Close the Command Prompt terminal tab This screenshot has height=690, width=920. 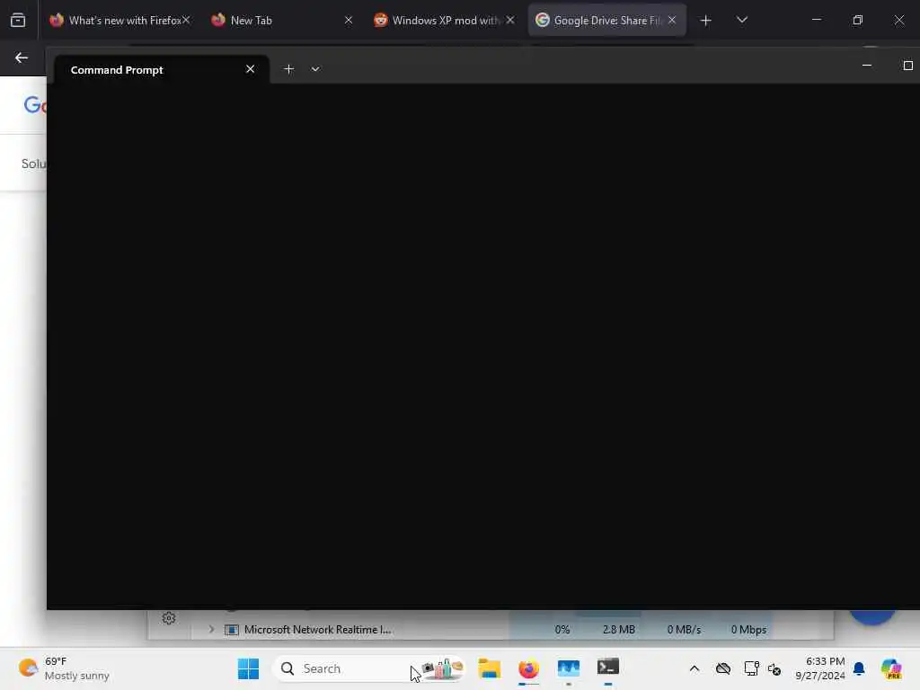(x=251, y=69)
